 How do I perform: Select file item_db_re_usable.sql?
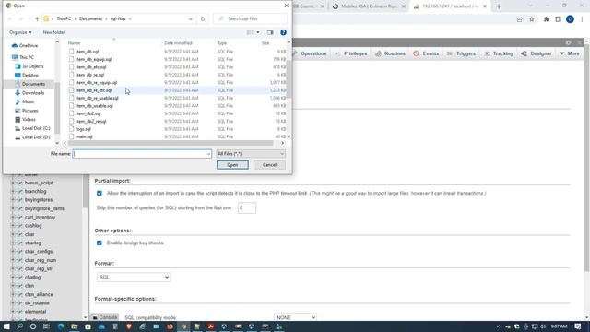pyautogui.click(x=97, y=99)
